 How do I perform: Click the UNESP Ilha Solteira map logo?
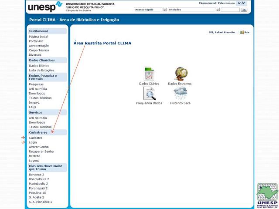(267, 195)
